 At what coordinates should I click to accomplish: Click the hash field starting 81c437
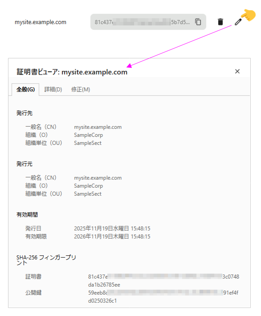click(148, 22)
